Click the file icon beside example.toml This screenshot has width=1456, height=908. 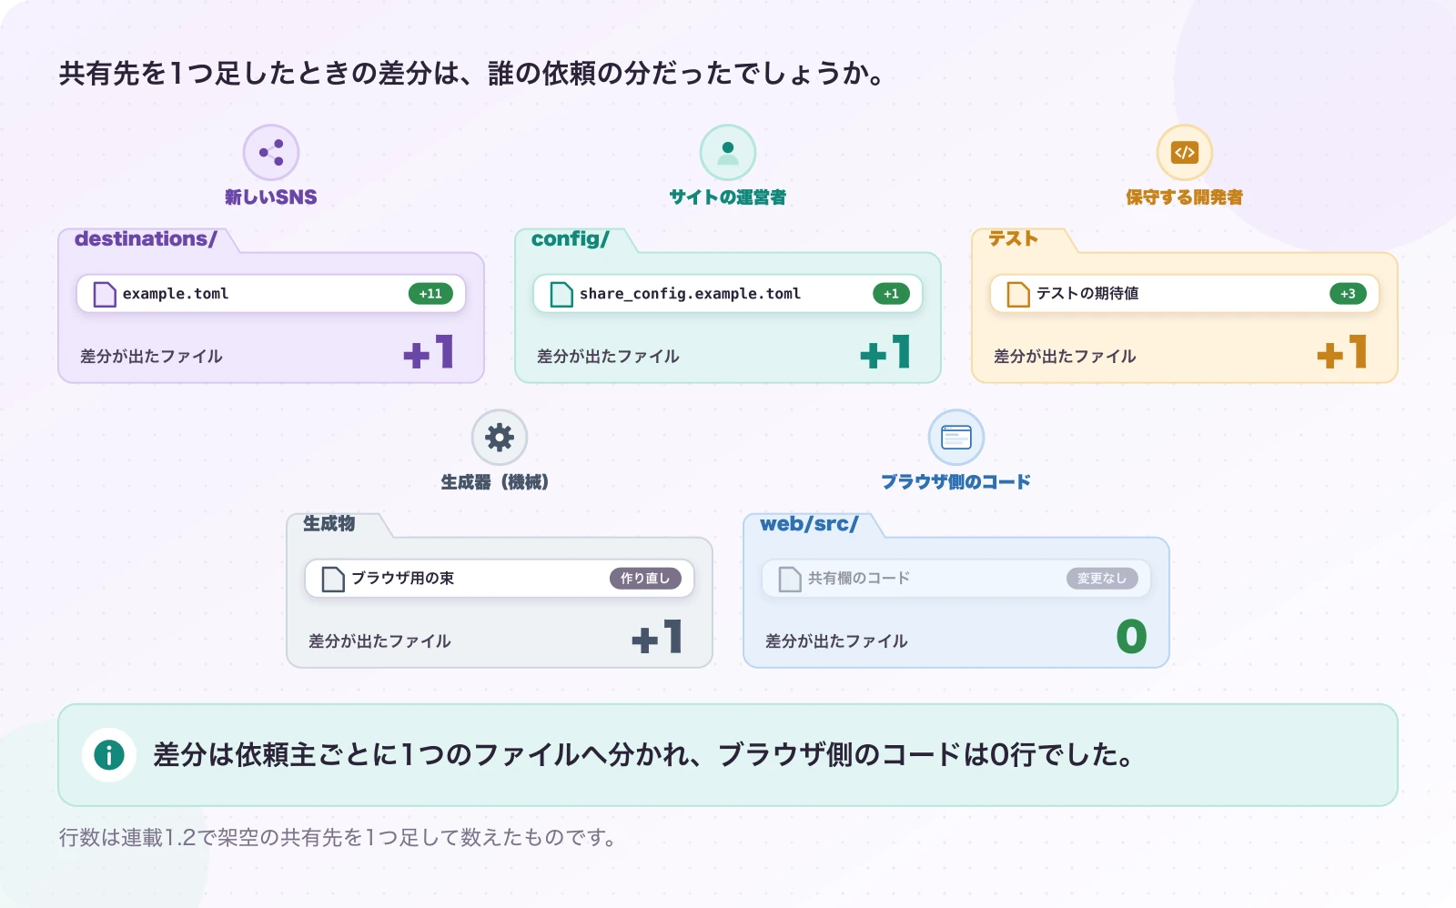point(105,294)
